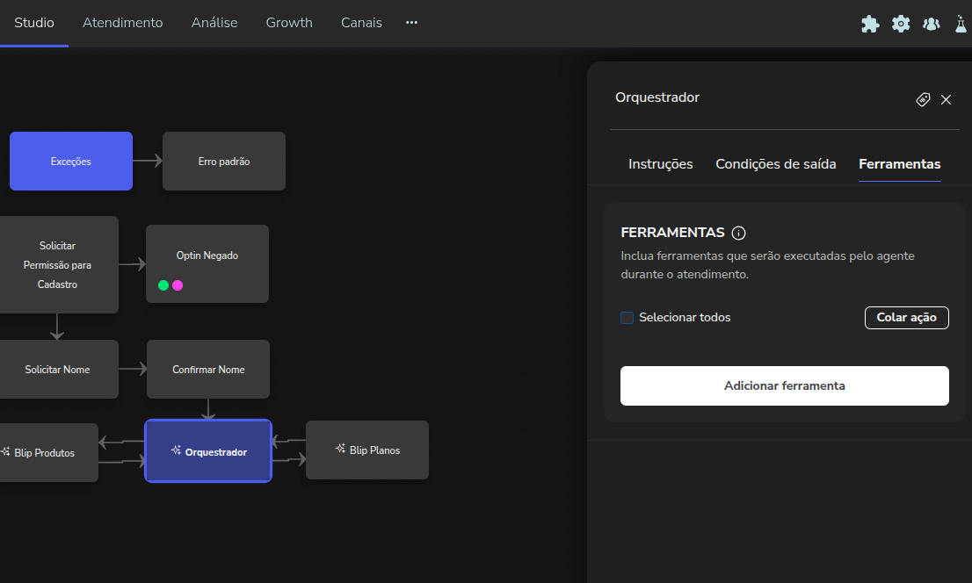Expand the three-dots more menu
Image resolution: width=972 pixels, height=583 pixels.
pyautogui.click(x=411, y=23)
